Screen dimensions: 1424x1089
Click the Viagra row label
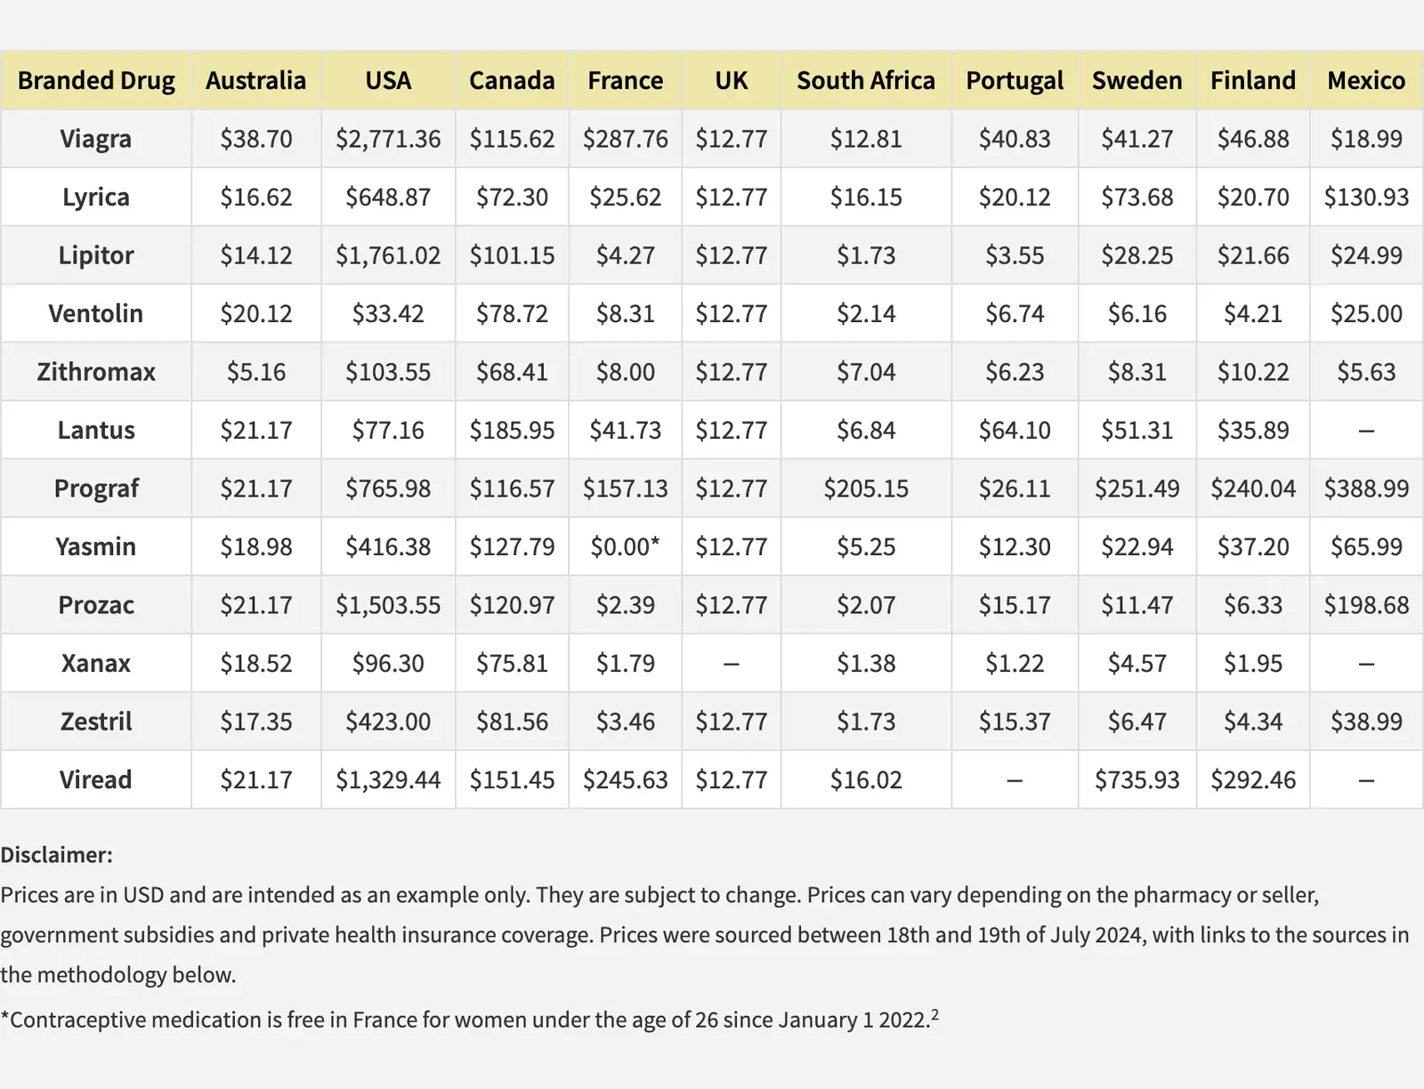point(96,139)
